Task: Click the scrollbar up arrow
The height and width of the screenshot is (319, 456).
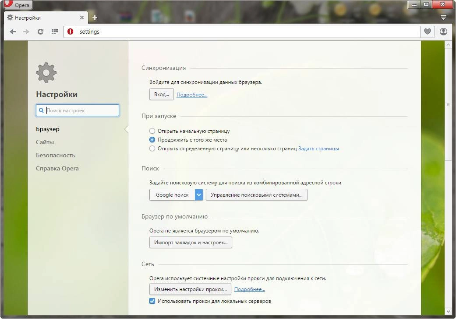Action: tap(448, 45)
